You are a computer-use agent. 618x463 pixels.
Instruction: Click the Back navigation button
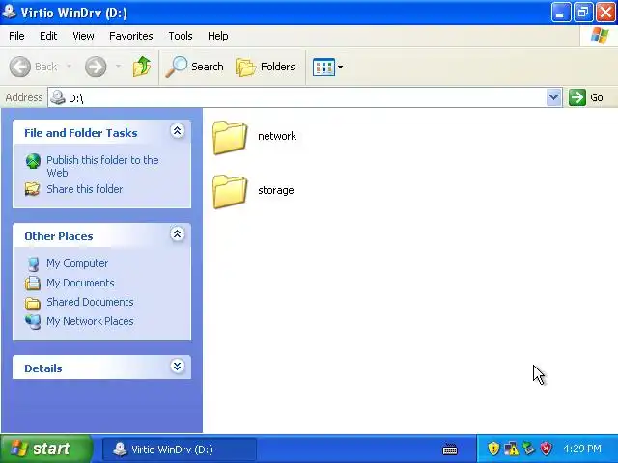33,67
